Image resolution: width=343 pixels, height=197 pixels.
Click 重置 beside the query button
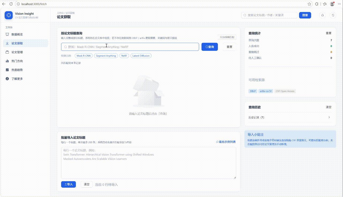229,47
